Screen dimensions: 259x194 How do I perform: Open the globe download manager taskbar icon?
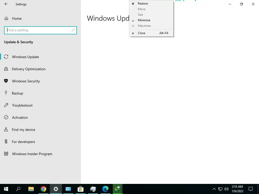[118, 189]
